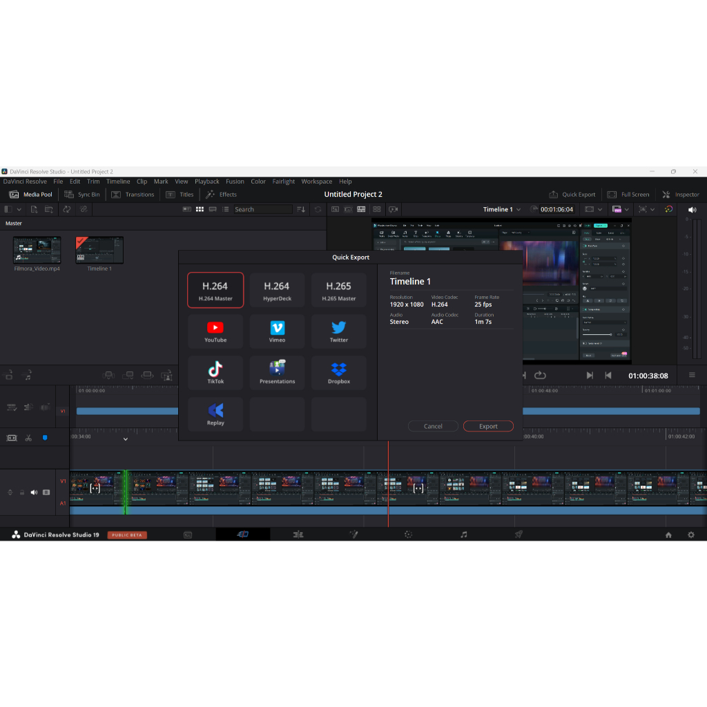Select the Filmora_Video.mp4 clip thumbnail
Viewport: 707px width, 707px height.
(37, 250)
